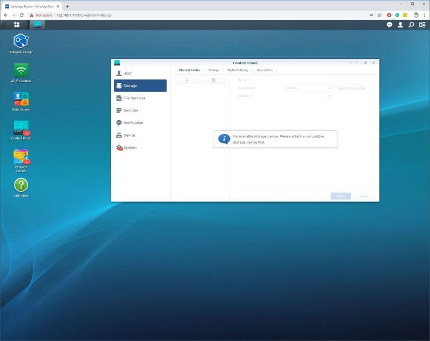The image size is (430, 341).
Task: Open the Notification settings section
Action: (133, 122)
